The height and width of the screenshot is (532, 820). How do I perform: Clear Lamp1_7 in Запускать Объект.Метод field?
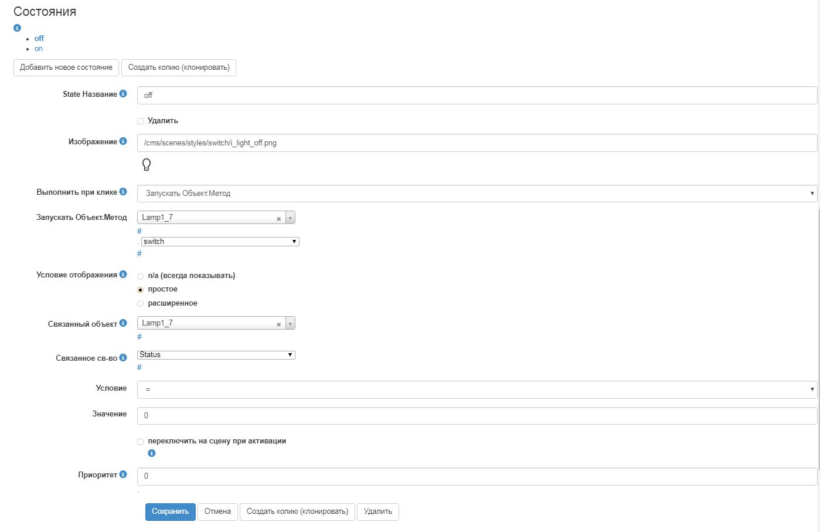pos(279,218)
